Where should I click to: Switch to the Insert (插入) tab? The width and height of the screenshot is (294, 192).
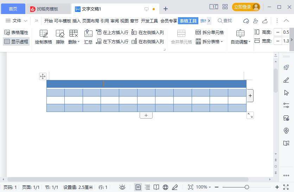[x=76, y=21]
